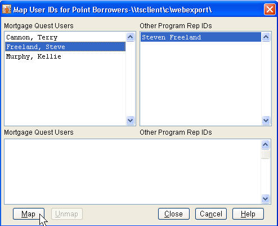Click the disabled Unmap button
Screen dimensions: 278x226
pyautogui.click(x=67, y=214)
